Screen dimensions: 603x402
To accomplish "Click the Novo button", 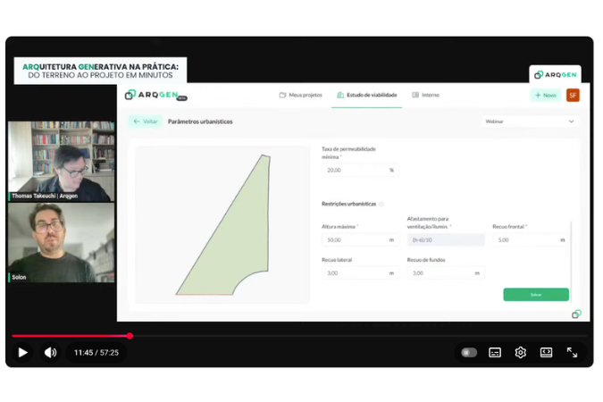I will point(546,95).
